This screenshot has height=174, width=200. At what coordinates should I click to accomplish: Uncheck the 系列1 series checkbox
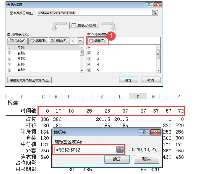[x=10, y=47]
